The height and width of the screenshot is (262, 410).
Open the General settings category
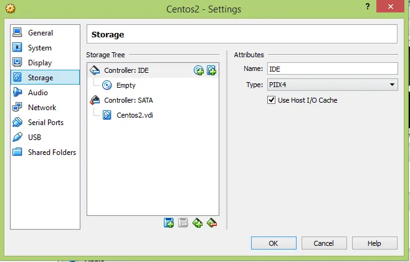[41, 33]
